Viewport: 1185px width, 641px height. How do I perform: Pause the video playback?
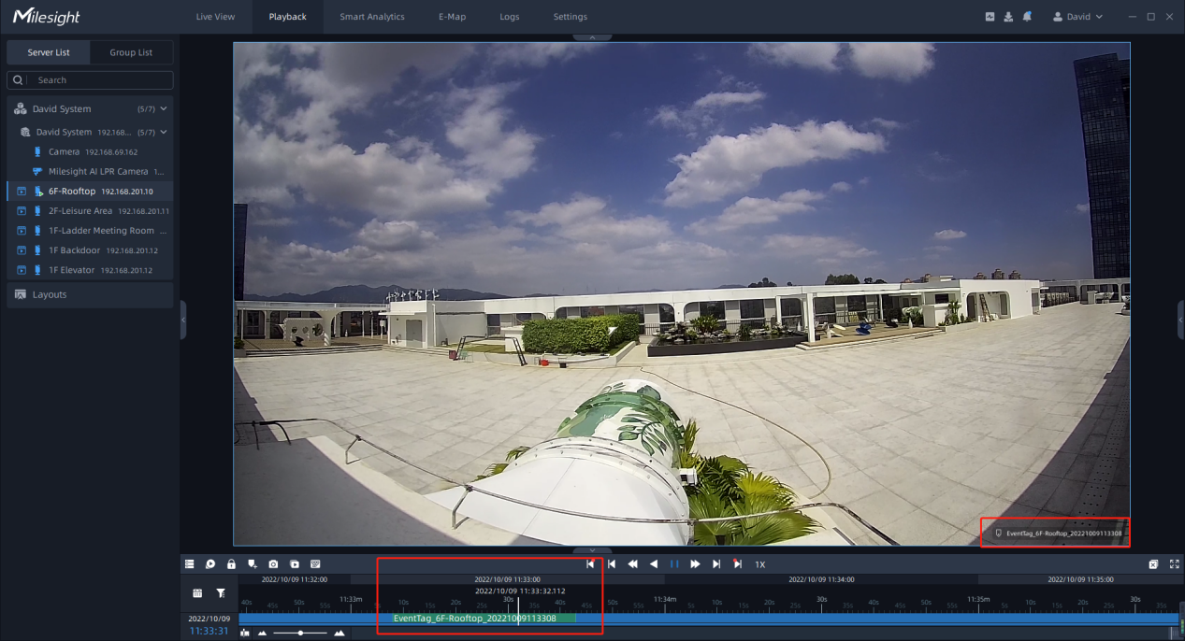coord(674,564)
